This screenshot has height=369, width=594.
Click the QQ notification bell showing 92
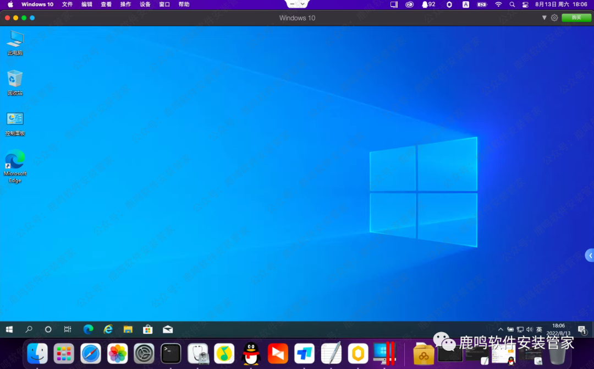tap(428, 4)
